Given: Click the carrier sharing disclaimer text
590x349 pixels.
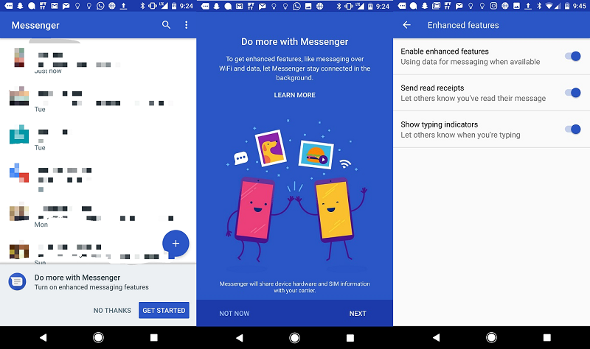Looking at the screenshot, I should tap(294, 287).
